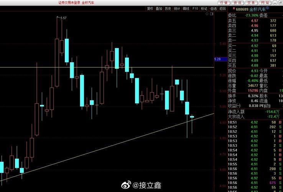This screenshot has height=192, width=283.
Task: Open F10 company information
Action: 195,8
